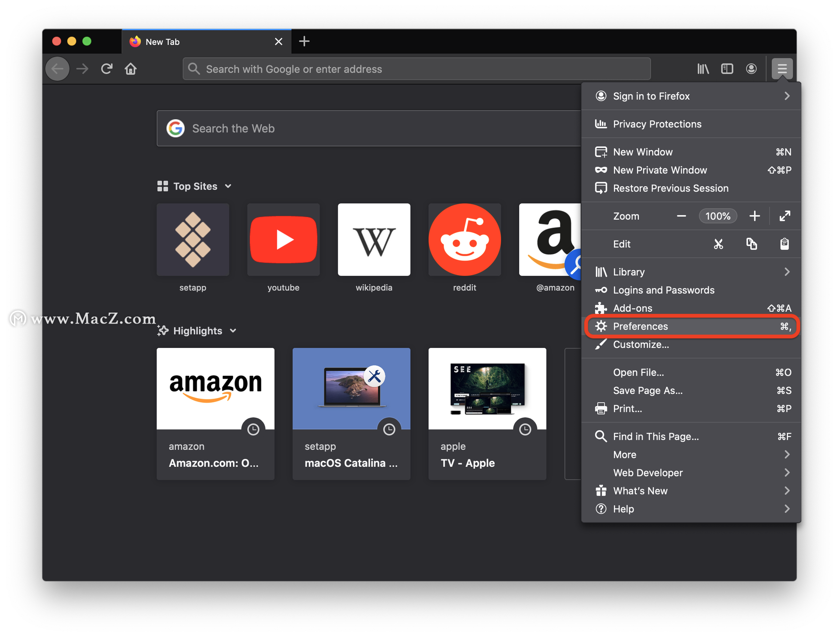The height and width of the screenshot is (637, 839).
Task: Open the Library toolbar icon
Action: click(x=703, y=69)
